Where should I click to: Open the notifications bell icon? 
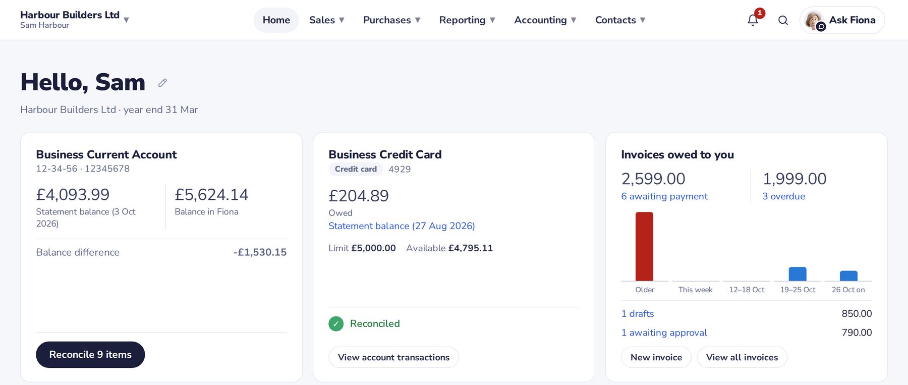click(753, 20)
